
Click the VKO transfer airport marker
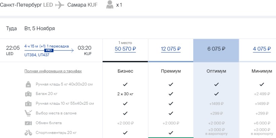[x=49, y=50]
